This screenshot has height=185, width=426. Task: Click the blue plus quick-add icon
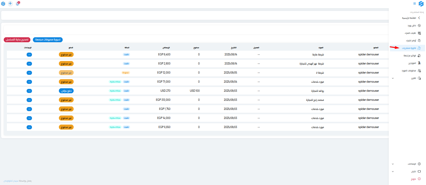[x=10, y=3]
